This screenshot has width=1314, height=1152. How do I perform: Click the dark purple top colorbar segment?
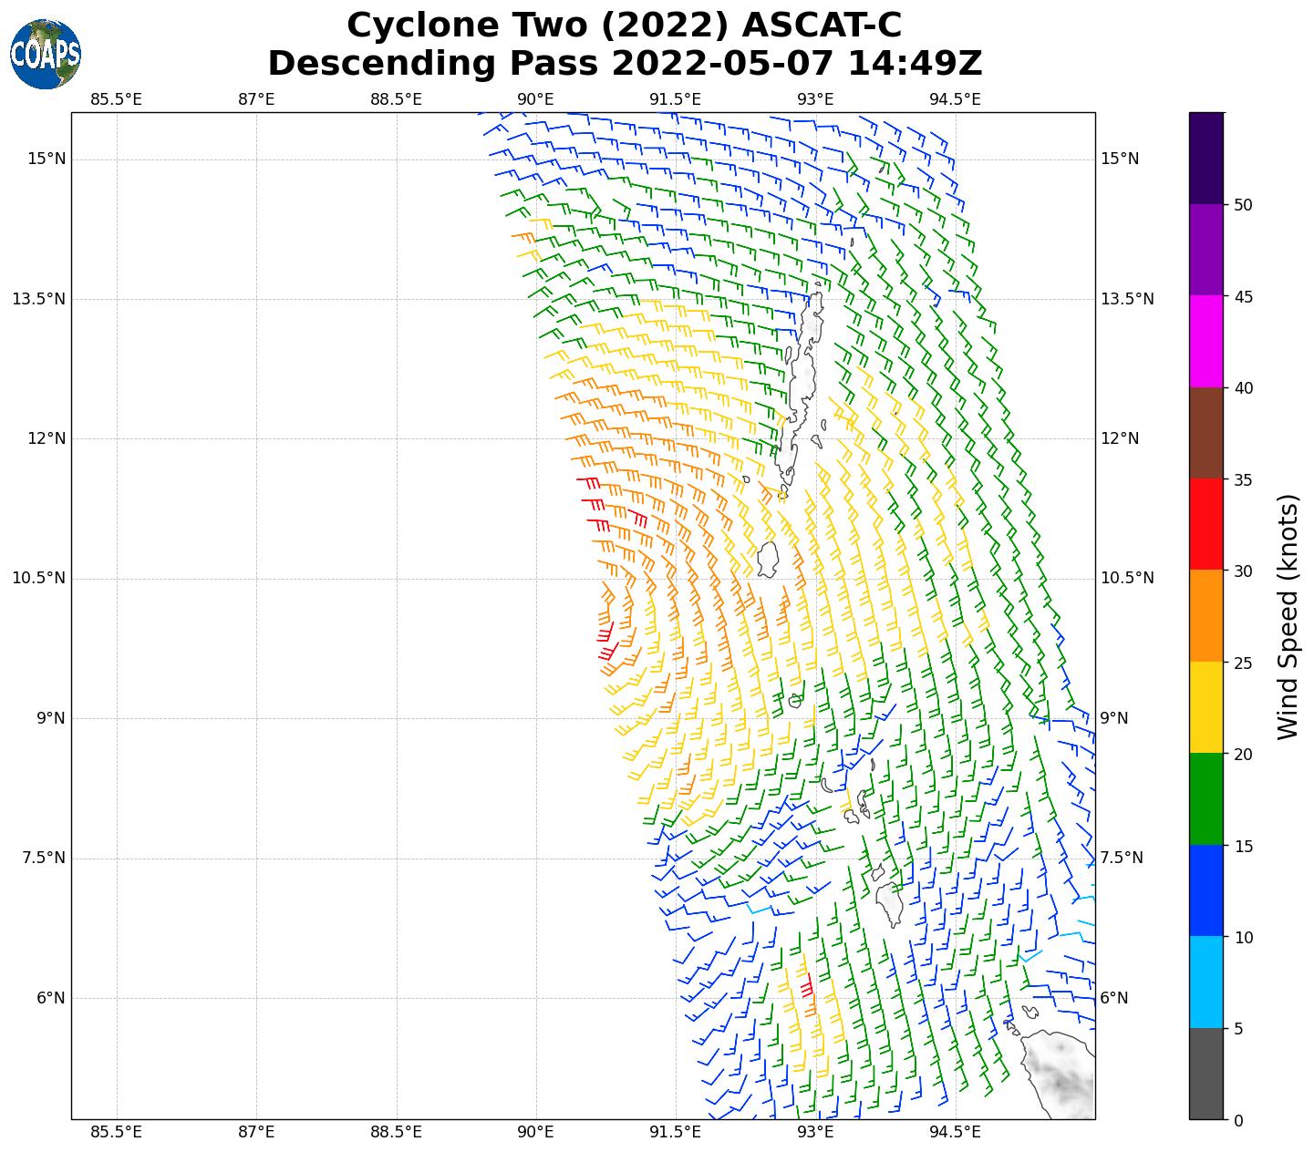tap(1205, 158)
